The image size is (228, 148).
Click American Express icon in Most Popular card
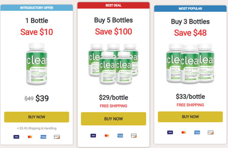coord(197,132)
